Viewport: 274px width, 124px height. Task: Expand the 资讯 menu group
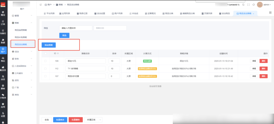click(x=22, y=80)
